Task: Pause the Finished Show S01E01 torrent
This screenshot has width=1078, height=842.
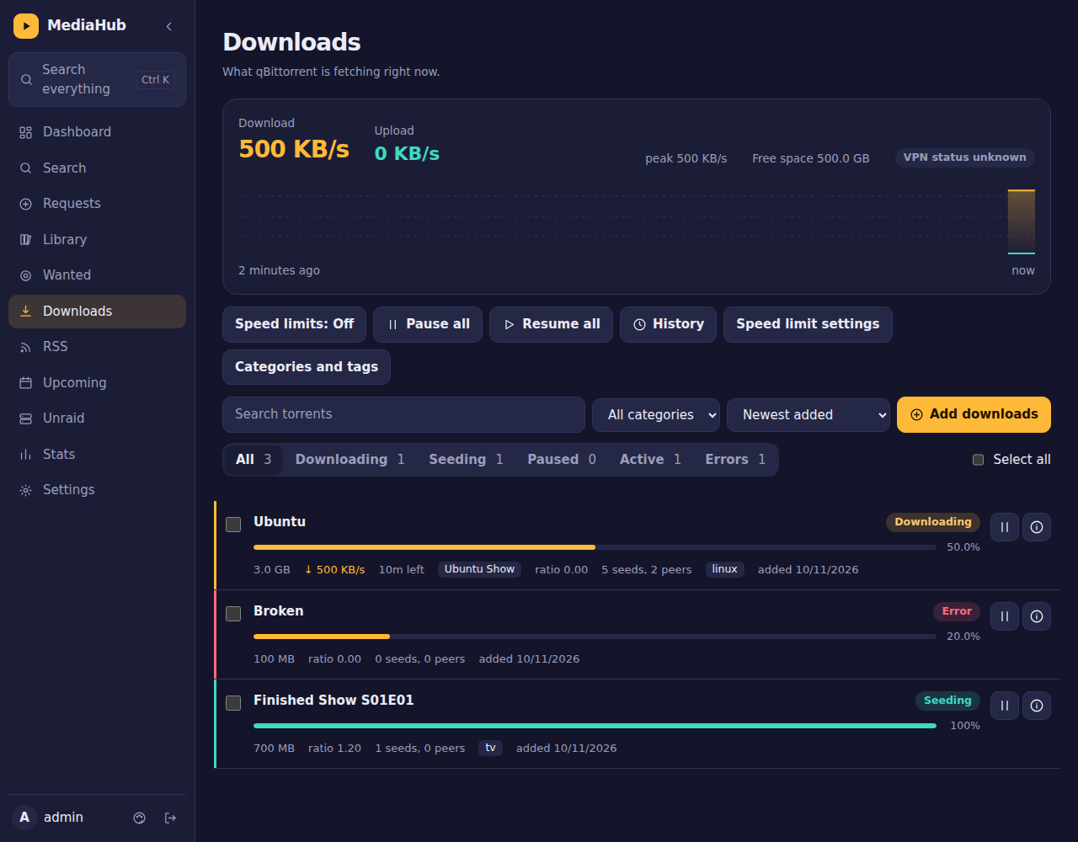Action: coord(1005,706)
